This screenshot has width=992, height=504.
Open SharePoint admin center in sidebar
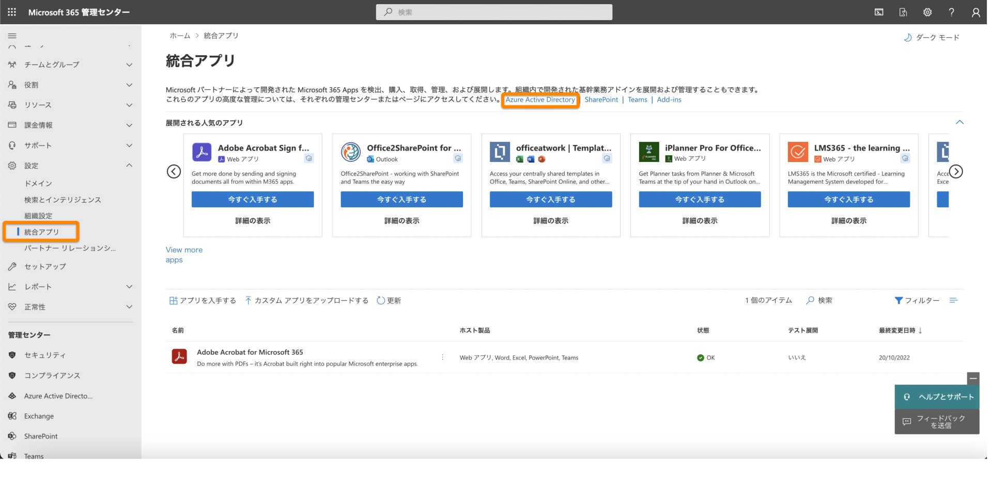click(x=41, y=436)
